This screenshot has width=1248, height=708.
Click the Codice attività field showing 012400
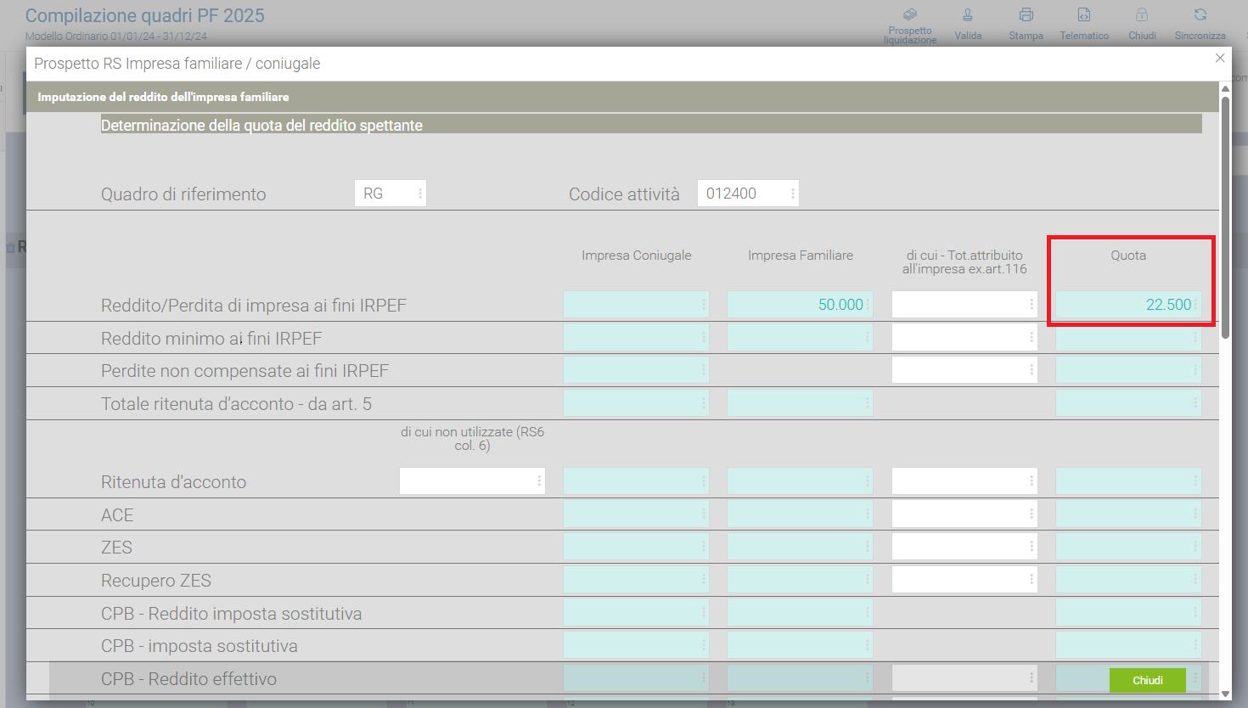[748, 194]
